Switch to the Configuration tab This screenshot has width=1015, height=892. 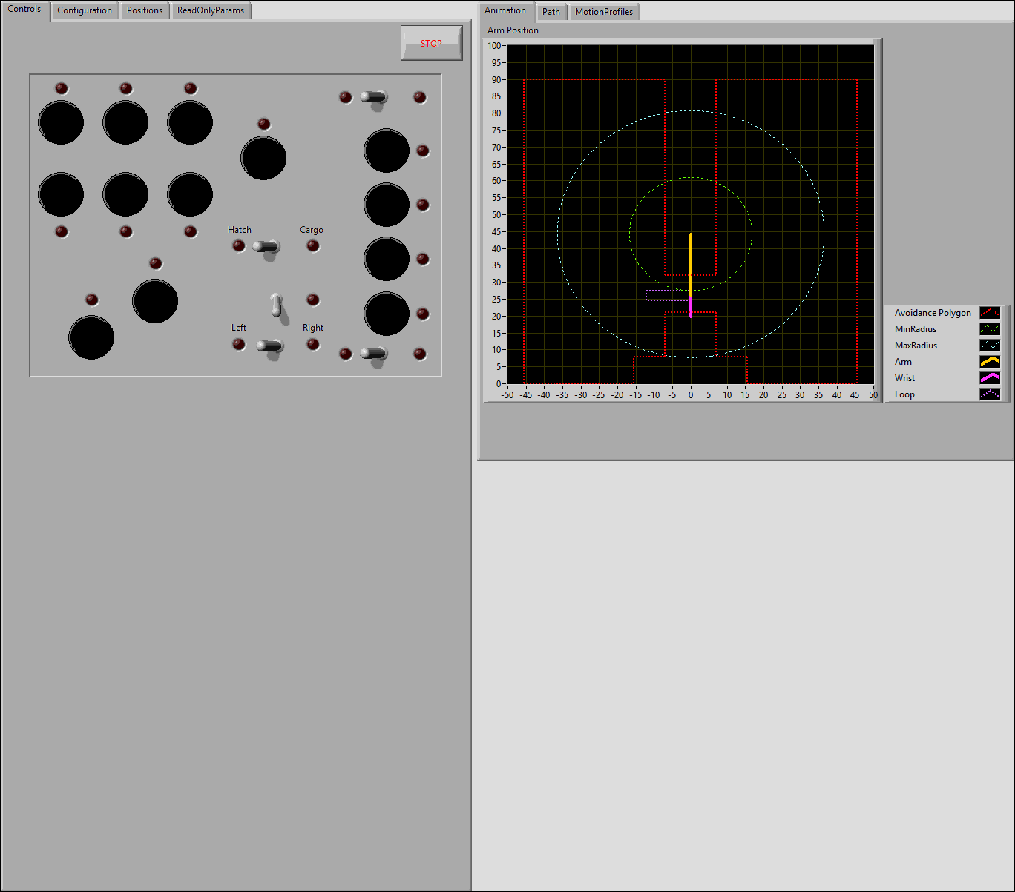(85, 11)
